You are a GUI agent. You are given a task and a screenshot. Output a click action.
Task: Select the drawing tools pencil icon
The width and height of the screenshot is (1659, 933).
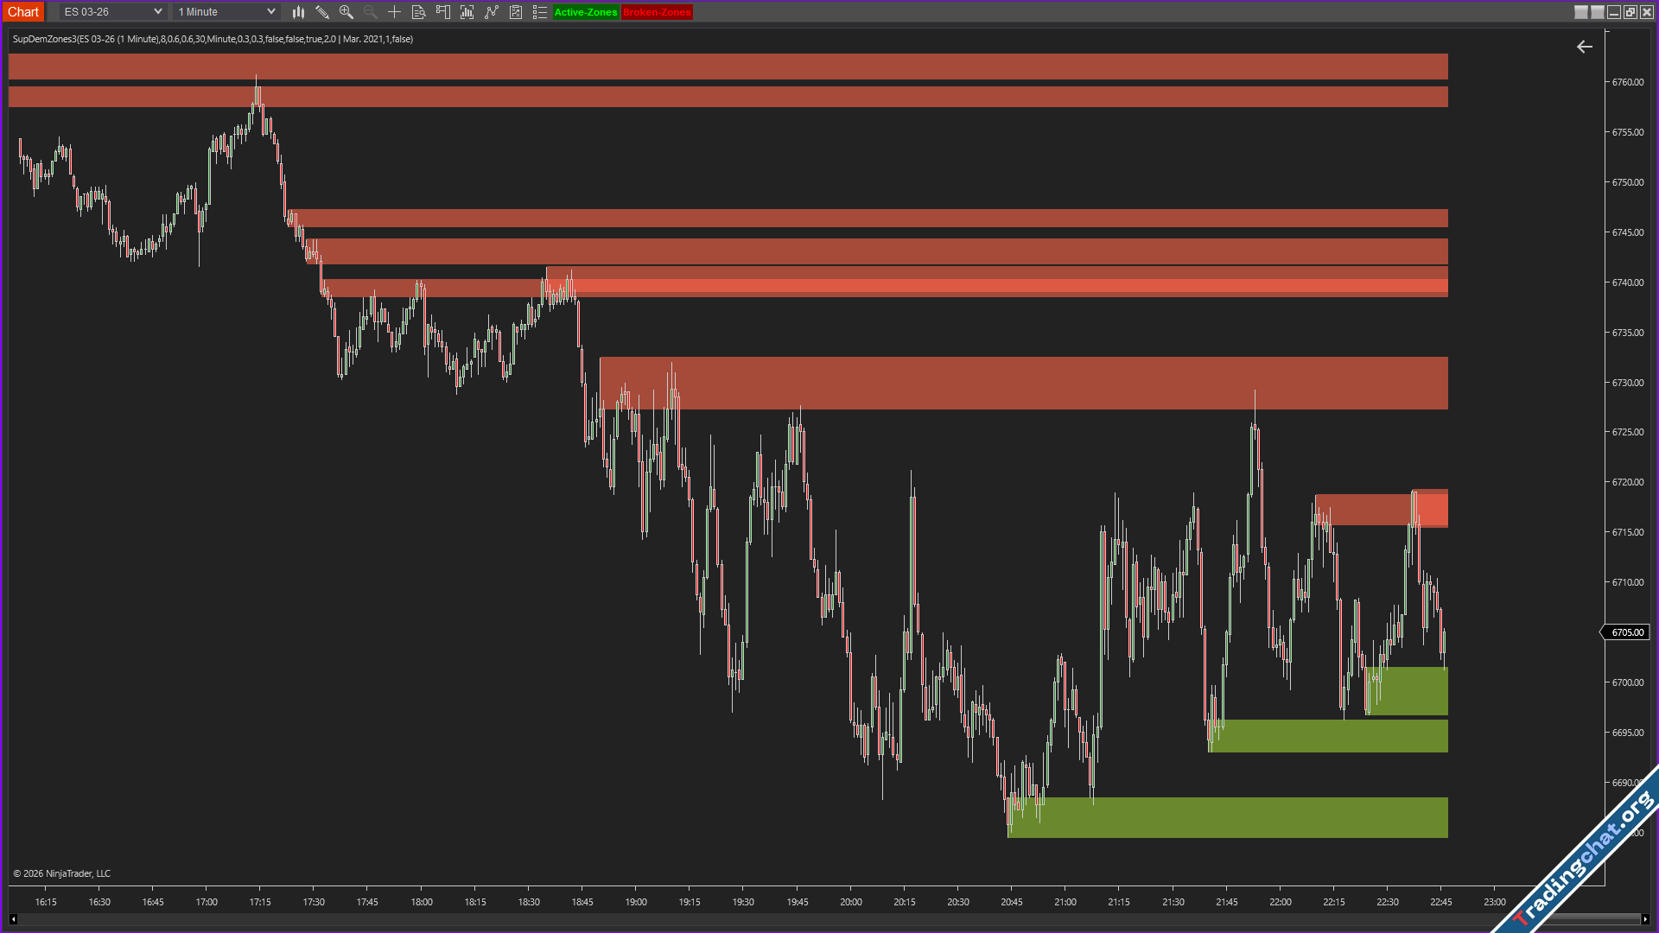pos(322,12)
